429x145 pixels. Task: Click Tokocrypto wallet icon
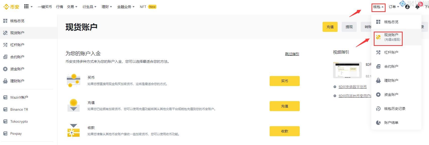pyautogui.click(x=5, y=121)
